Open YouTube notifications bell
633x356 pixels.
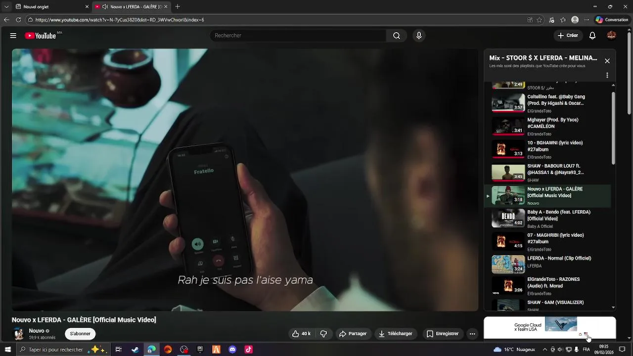pos(592,36)
